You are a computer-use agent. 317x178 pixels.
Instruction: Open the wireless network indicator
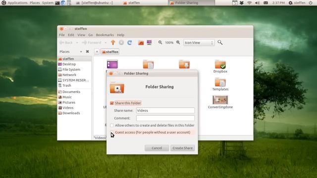coord(250,3)
